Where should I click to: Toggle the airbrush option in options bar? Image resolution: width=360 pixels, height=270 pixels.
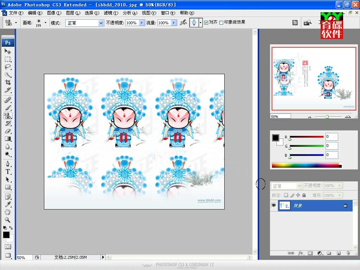[183, 22]
